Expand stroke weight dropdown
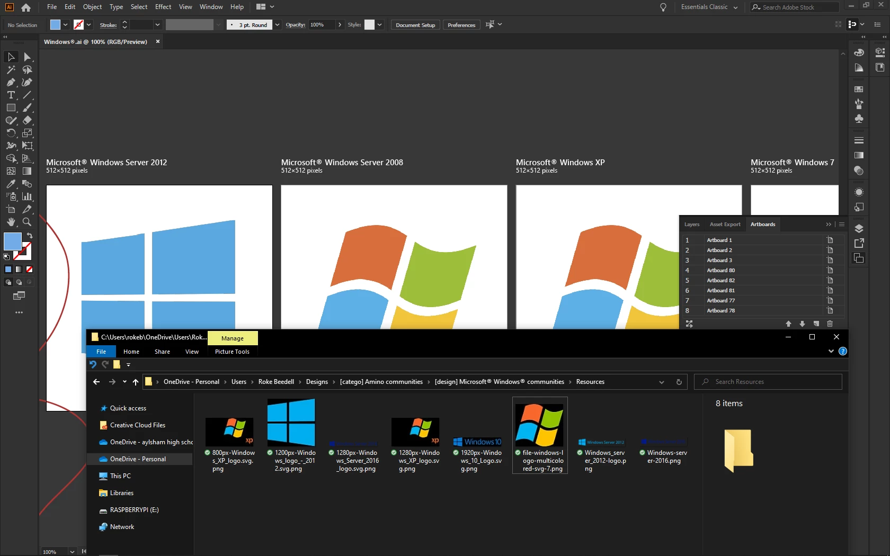Screen dimensions: 890x556 point(157,25)
